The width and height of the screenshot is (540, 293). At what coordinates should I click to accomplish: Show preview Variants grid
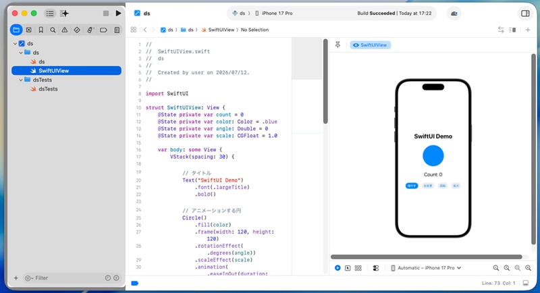click(358, 268)
